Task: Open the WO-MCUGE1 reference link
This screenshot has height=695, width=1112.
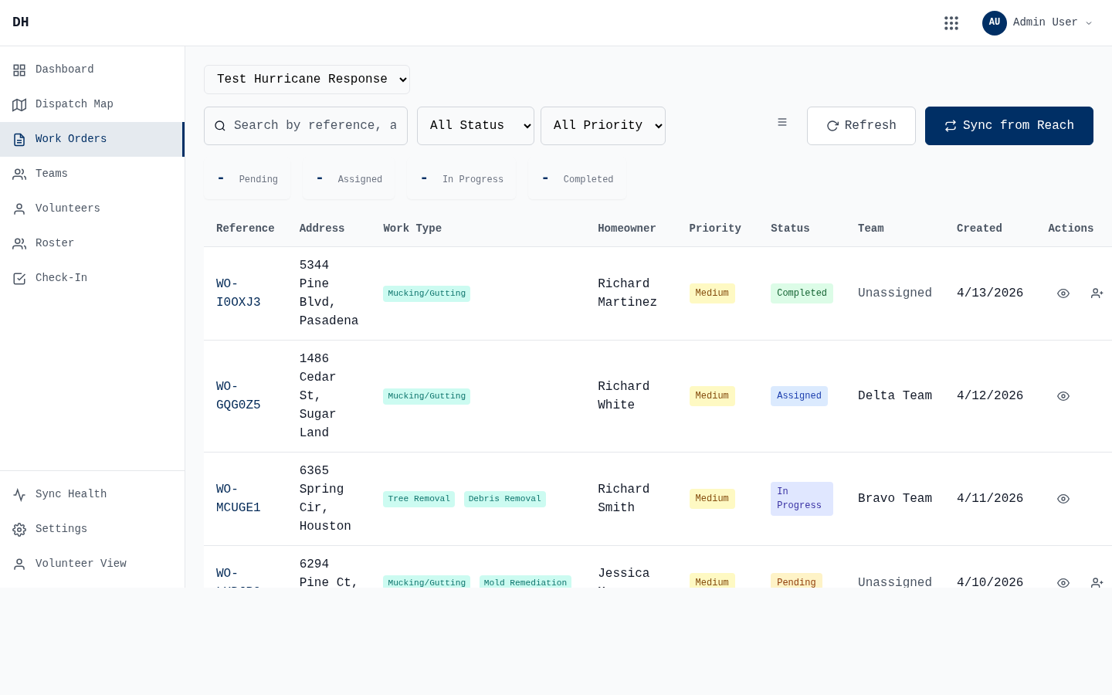Action: pyautogui.click(x=239, y=499)
